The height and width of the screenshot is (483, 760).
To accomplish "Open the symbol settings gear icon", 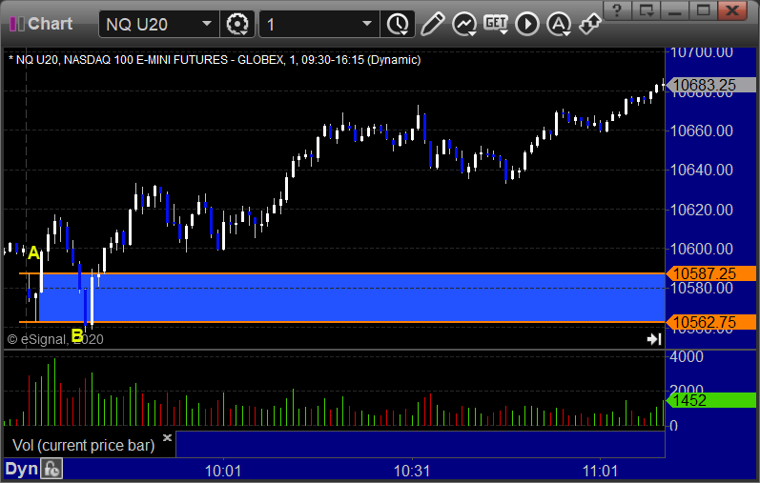I will click(237, 24).
